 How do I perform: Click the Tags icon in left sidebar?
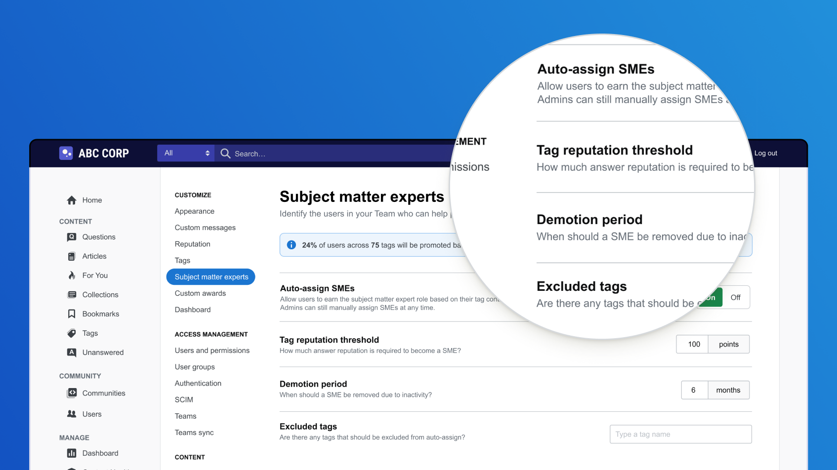coord(72,333)
